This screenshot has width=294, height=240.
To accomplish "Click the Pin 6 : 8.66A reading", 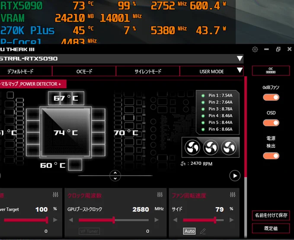I will click(220, 129).
